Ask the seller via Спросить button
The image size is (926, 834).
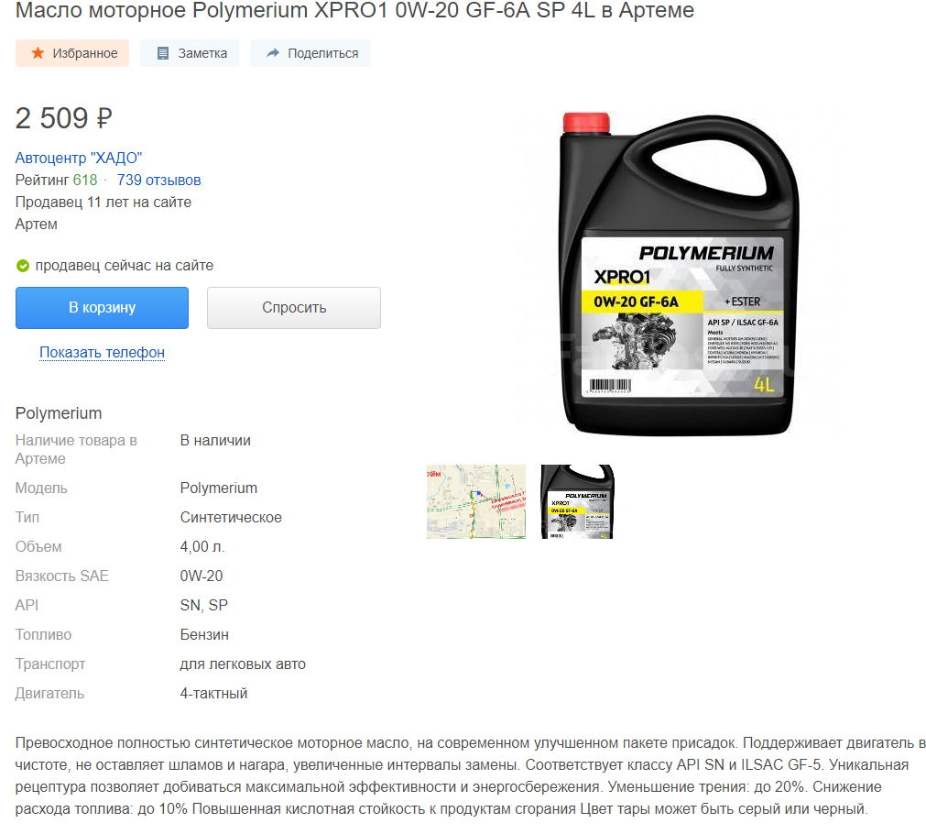(x=294, y=308)
